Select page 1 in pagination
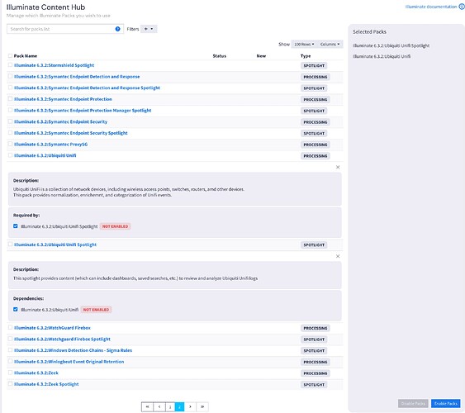465x413 pixels. click(170, 406)
